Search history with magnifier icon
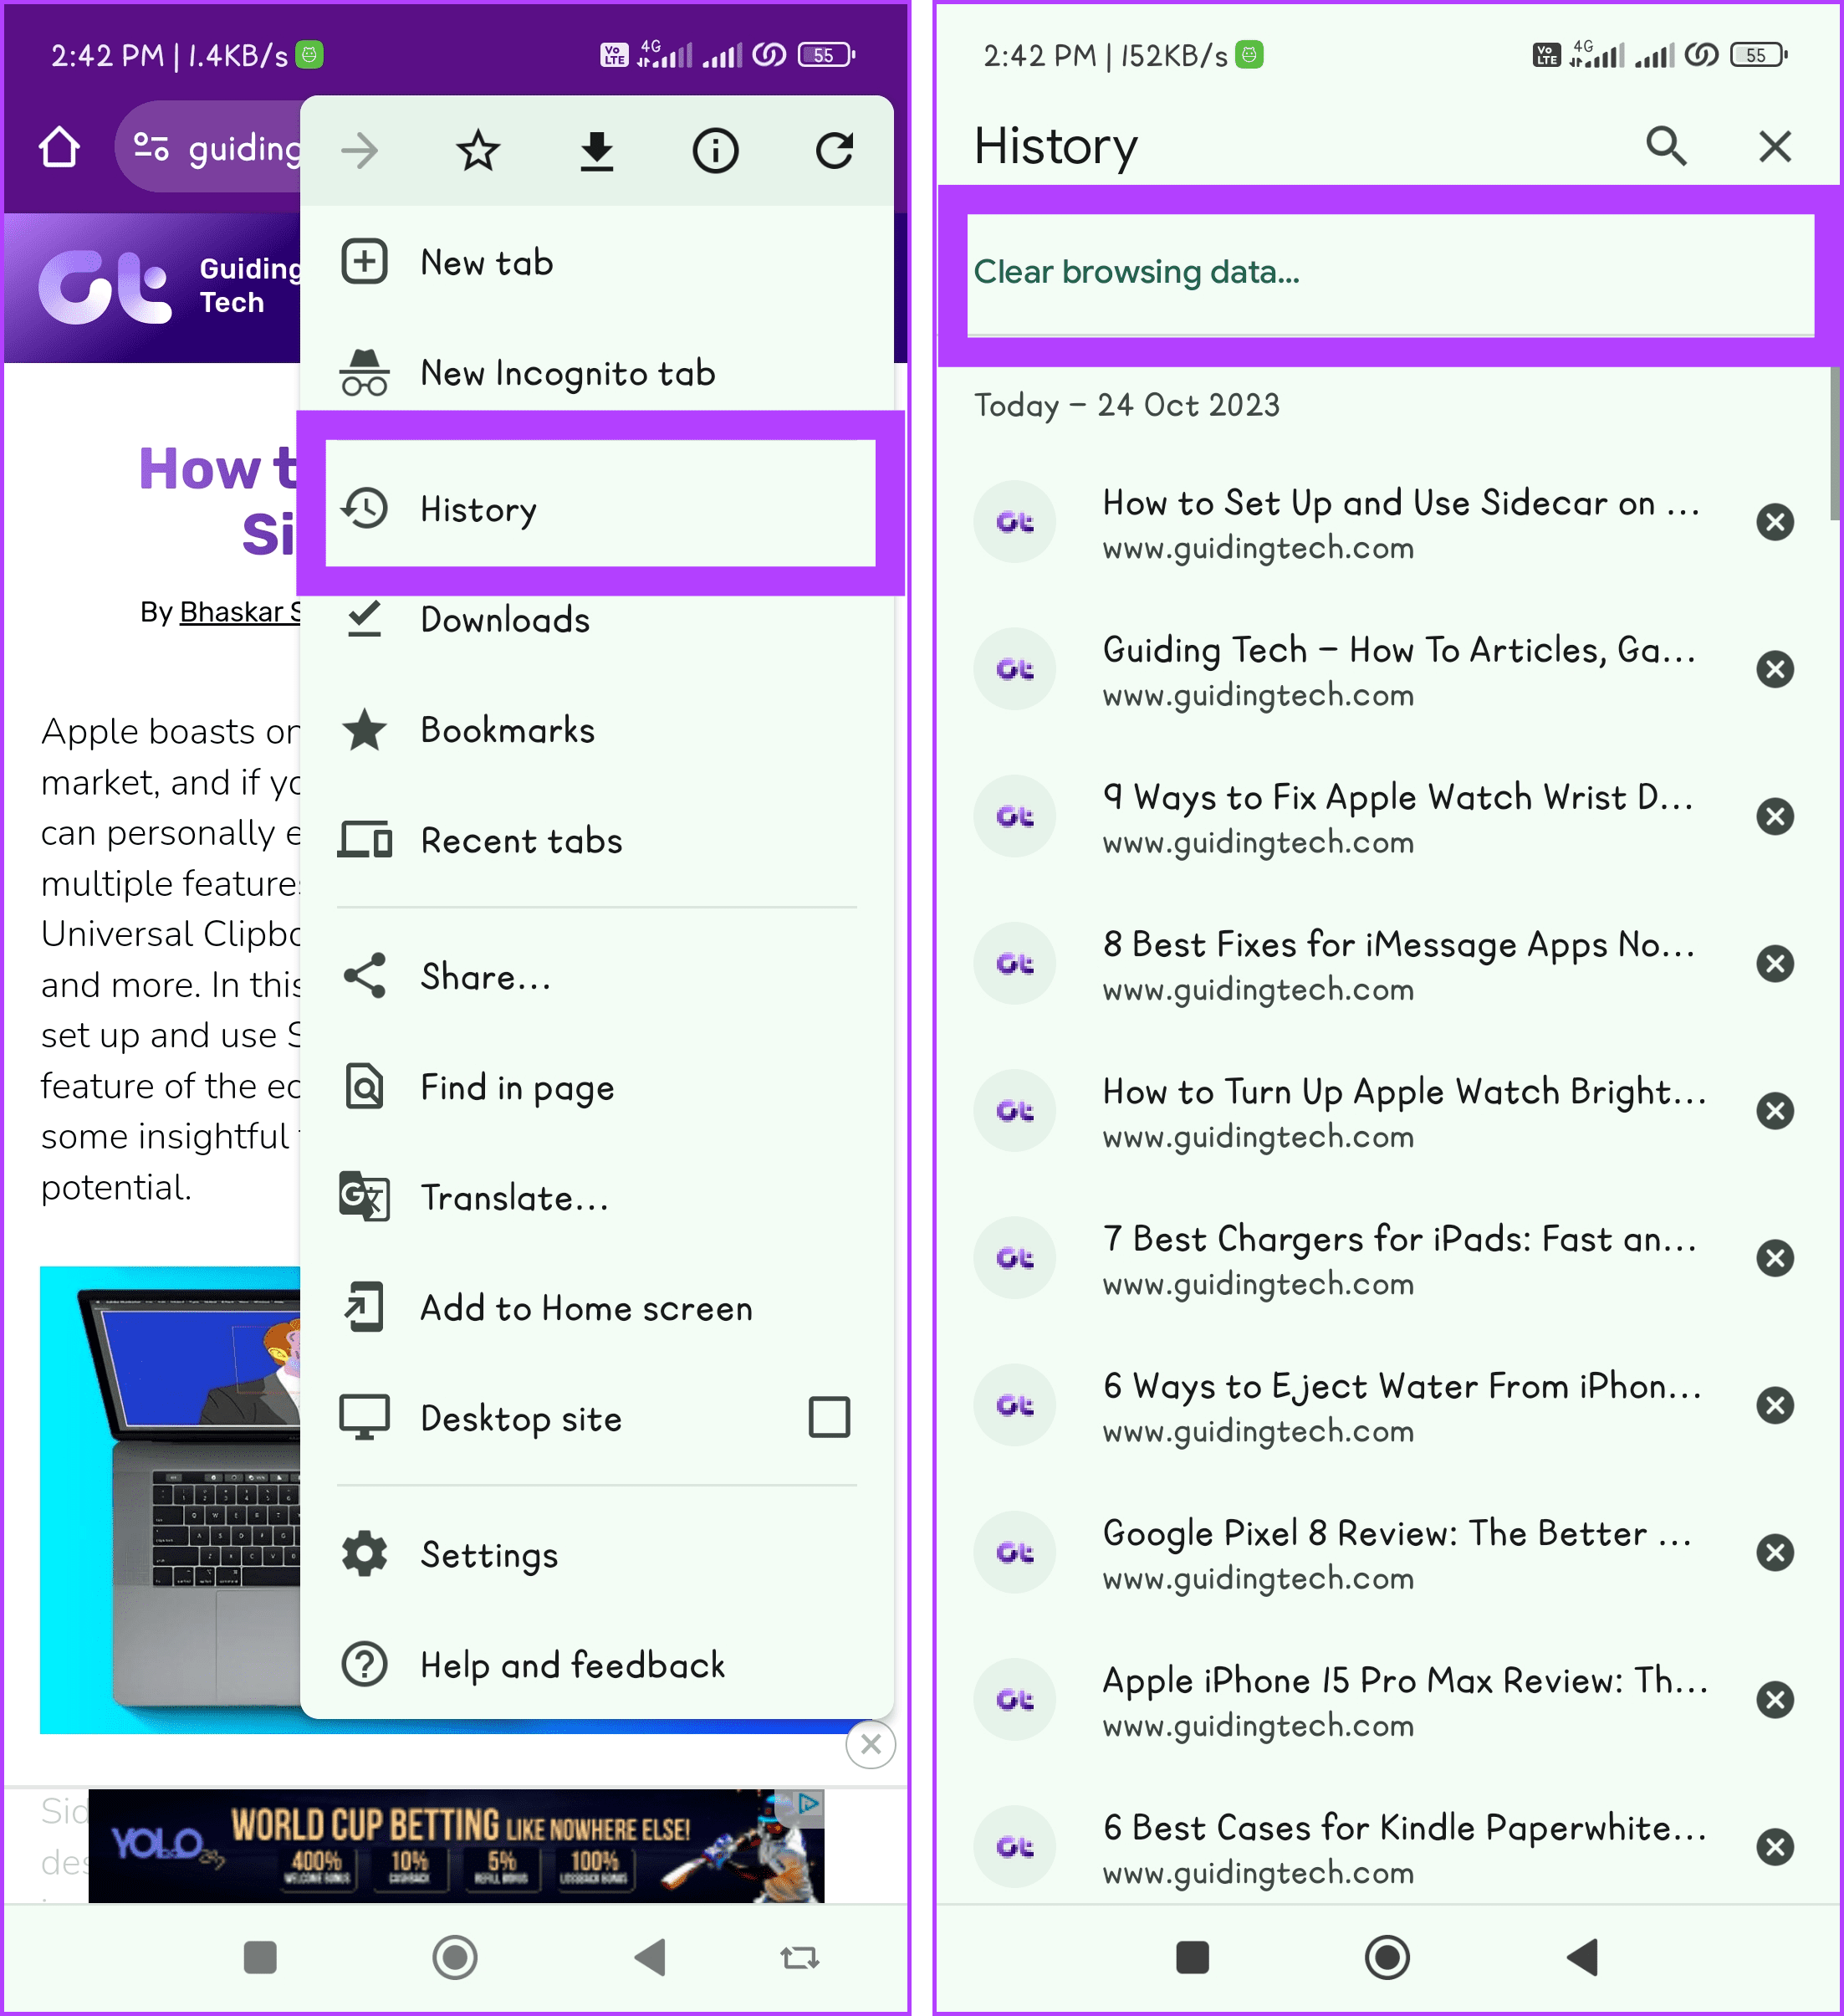 [1666, 146]
